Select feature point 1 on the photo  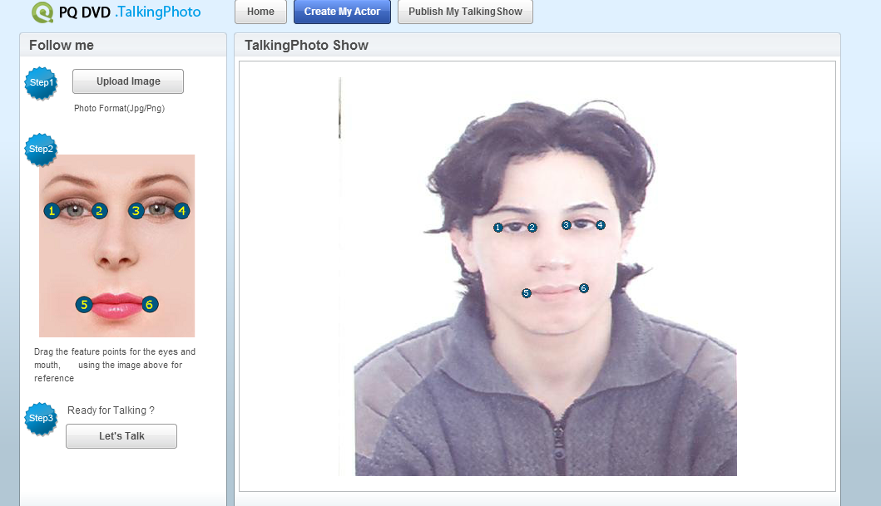(x=497, y=228)
